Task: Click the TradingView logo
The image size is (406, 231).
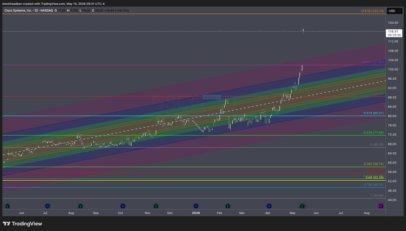Action: tap(23, 224)
